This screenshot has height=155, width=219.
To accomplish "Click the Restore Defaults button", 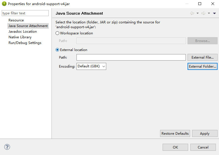I will [175, 134].
